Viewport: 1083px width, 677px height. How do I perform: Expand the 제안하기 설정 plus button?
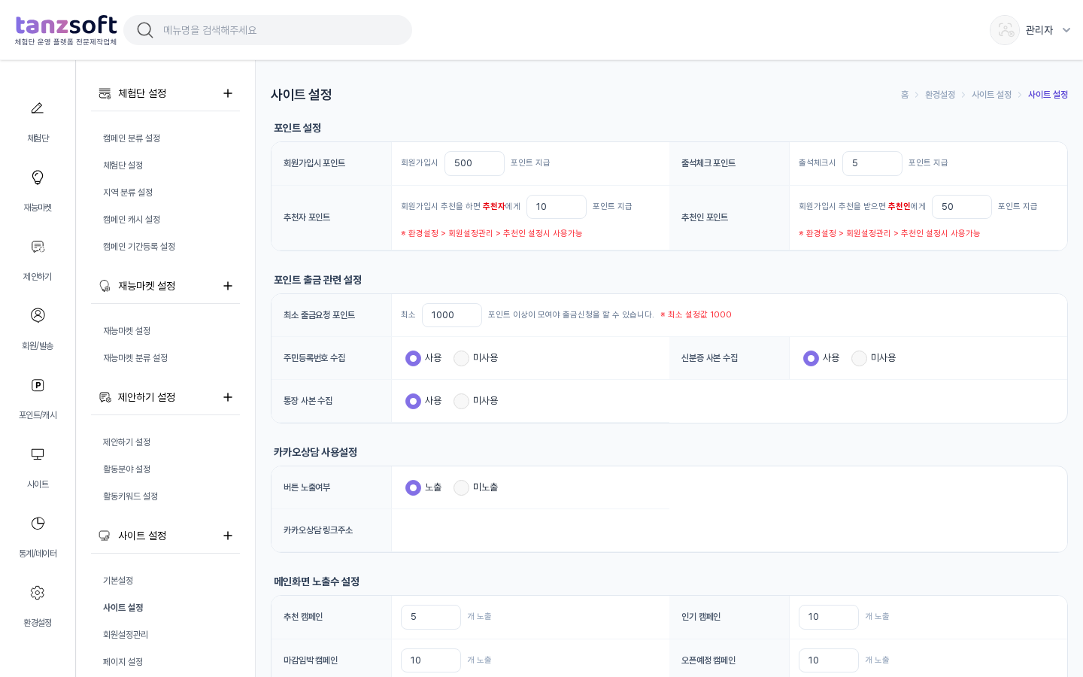(x=228, y=397)
